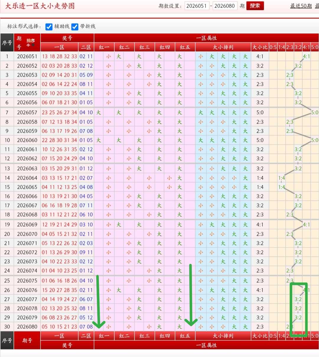Select the row for period 2026057
This screenshot has width=319, height=357.
(159, 112)
